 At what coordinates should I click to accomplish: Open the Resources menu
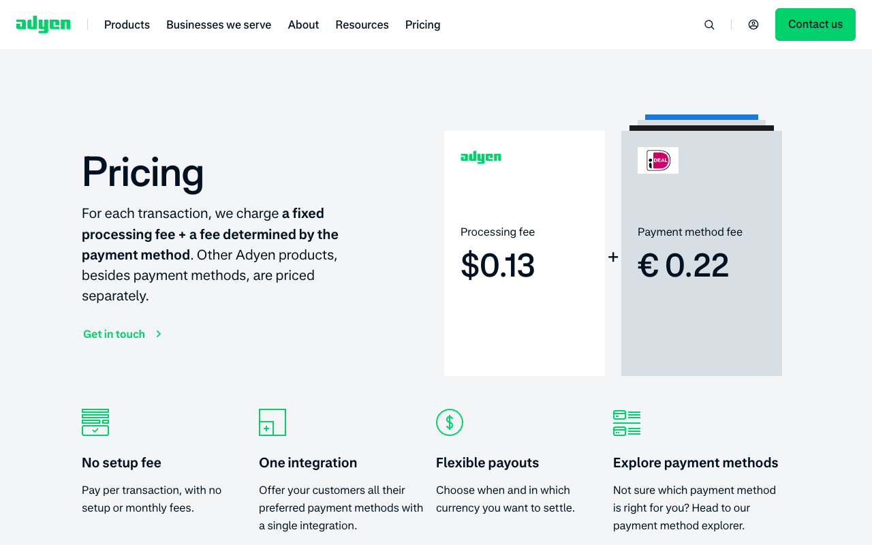pos(362,25)
